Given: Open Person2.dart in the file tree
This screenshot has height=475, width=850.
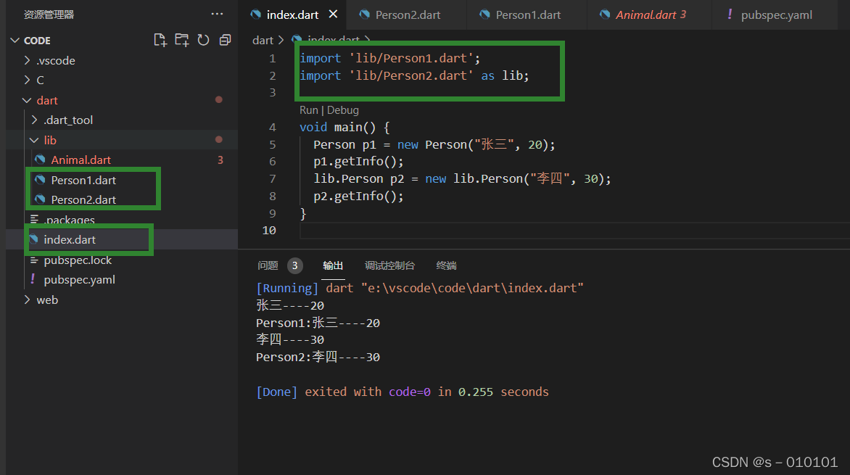Looking at the screenshot, I should tap(83, 199).
